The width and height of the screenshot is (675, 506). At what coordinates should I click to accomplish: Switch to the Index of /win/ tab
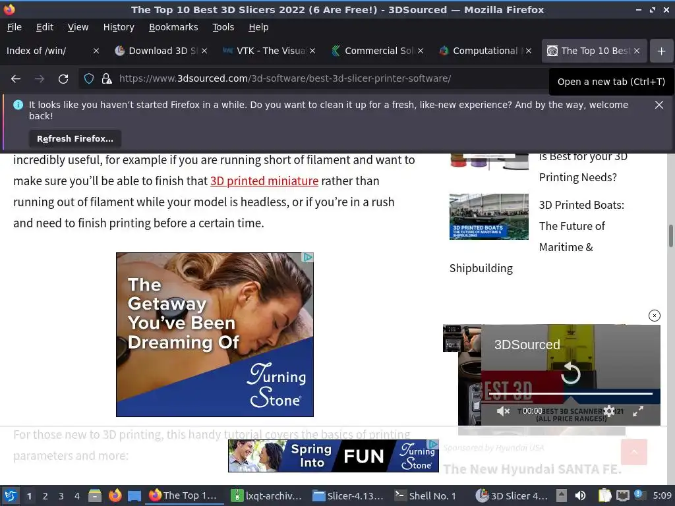(x=45, y=51)
